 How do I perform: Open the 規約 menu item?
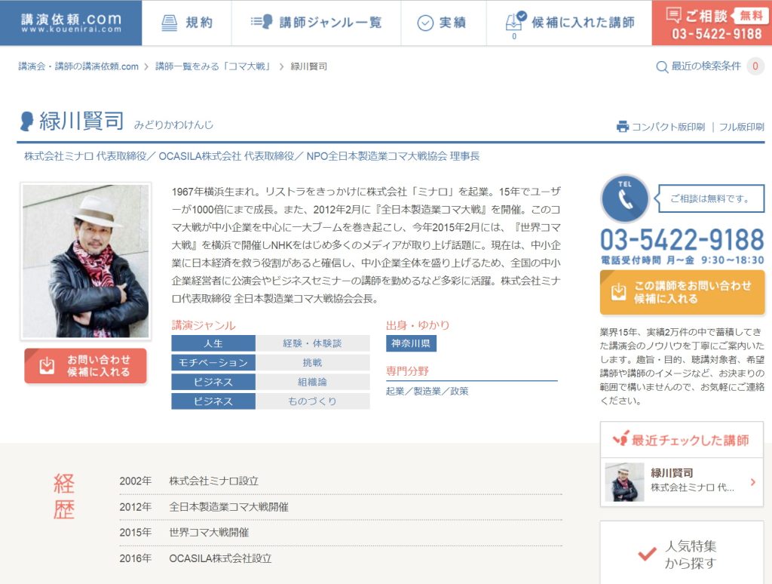click(187, 23)
